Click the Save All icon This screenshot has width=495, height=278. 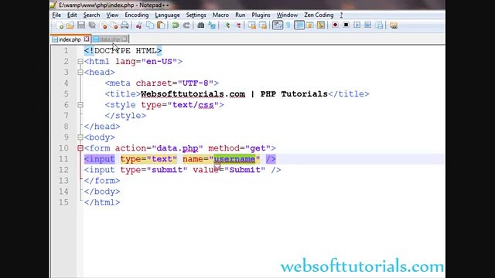(x=92, y=25)
